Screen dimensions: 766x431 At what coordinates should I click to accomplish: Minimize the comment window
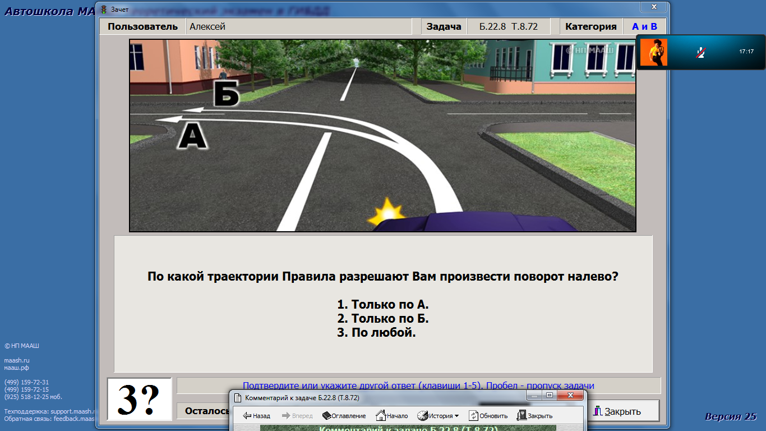click(x=534, y=395)
